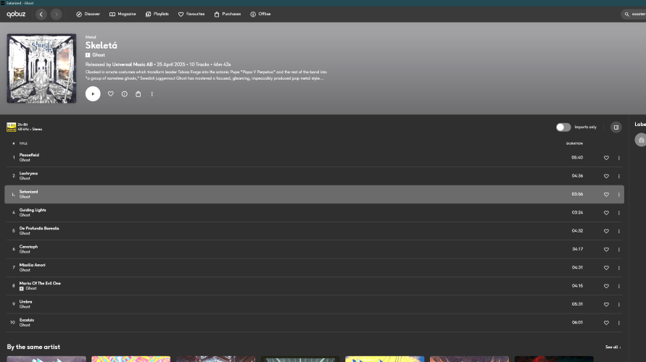The height and width of the screenshot is (362, 646).
Task: Click duration 05:40 of Peacefield
Action: (577, 158)
